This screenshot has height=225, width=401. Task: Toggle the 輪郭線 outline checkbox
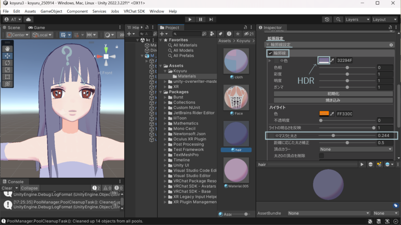pyautogui.click(x=270, y=53)
